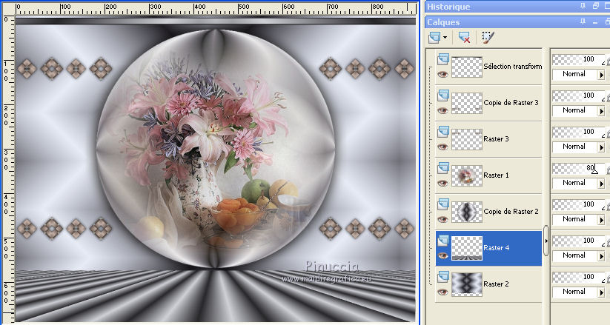Toggle the eye of Raster 1 layer
The width and height of the screenshot is (610, 325).
point(442,183)
